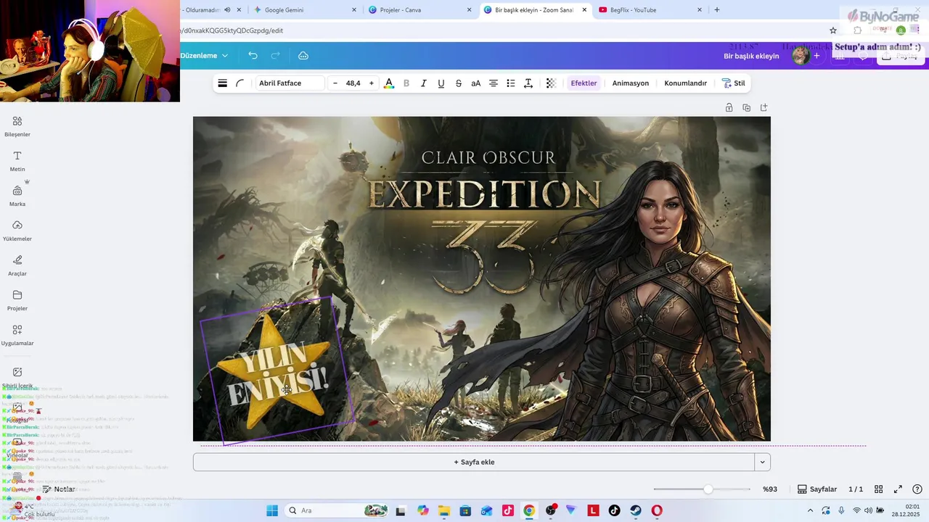Viewport: 929px width, 522px height.
Task: Open the Projeler folder panel
Action: coord(17,300)
